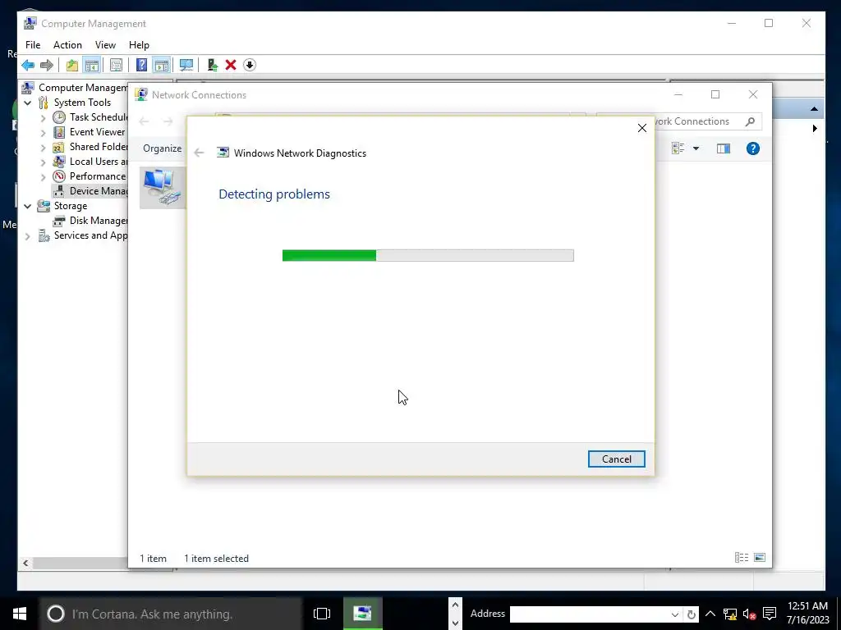Click back arrow in Windows Network Diagnostics dialog
This screenshot has height=630, width=841.
[x=199, y=153]
